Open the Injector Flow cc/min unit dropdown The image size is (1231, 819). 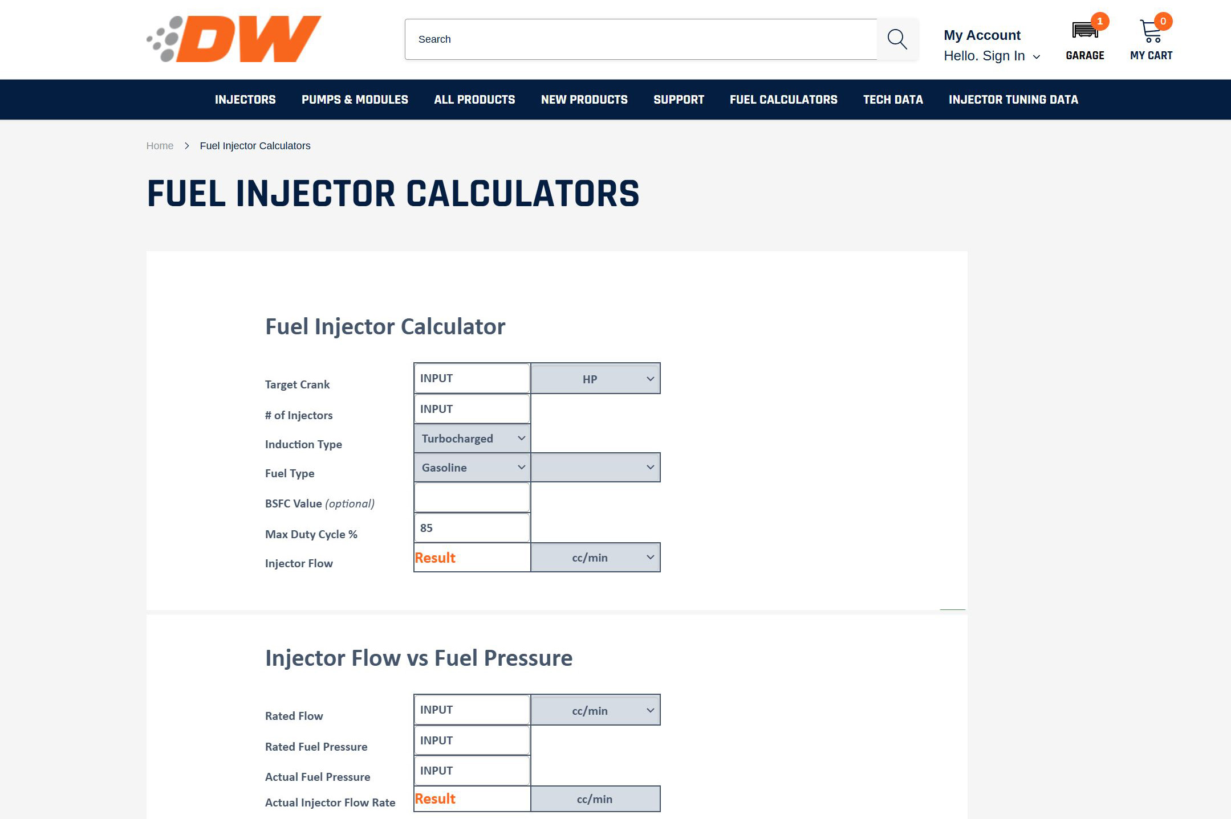(x=596, y=558)
